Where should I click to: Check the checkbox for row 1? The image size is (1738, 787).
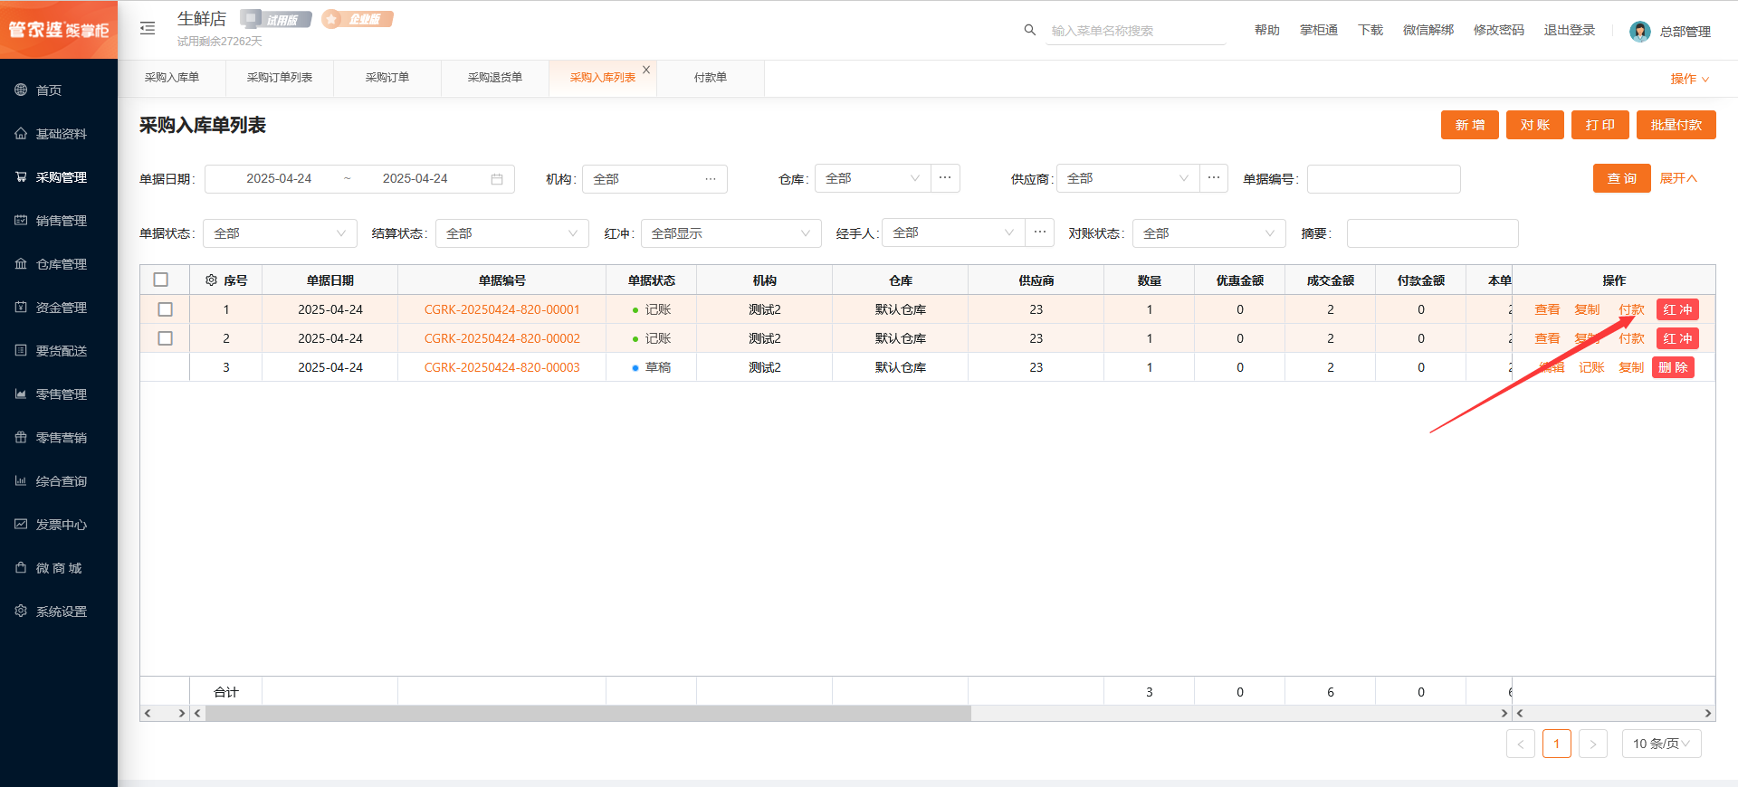click(165, 309)
